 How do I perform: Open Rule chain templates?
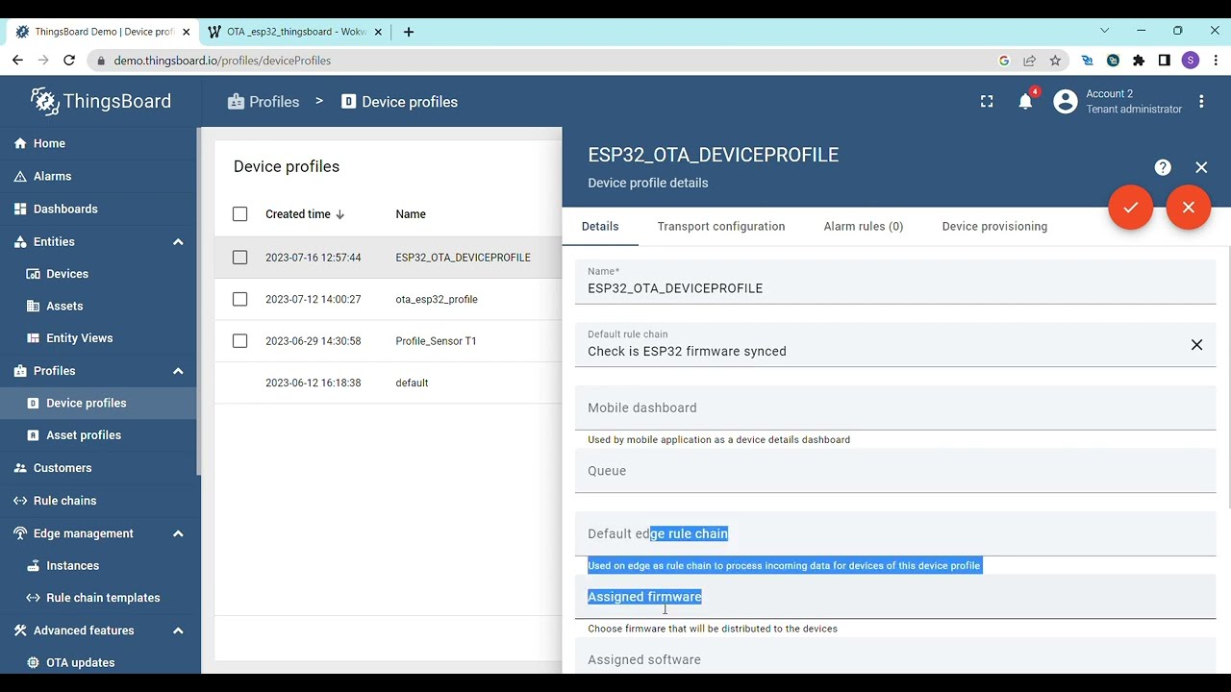(x=100, y=598)
